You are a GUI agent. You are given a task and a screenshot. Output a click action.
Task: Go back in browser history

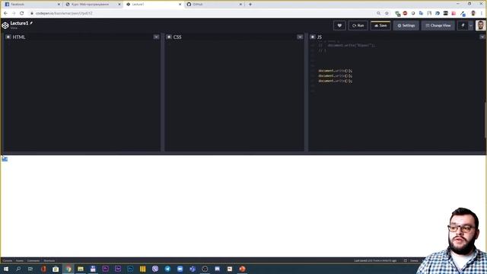tap(5, 14)
